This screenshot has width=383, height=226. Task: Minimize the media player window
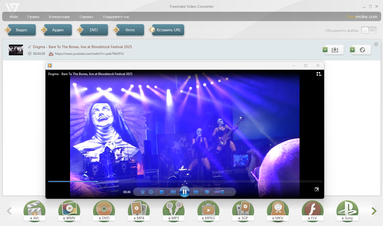294,65
